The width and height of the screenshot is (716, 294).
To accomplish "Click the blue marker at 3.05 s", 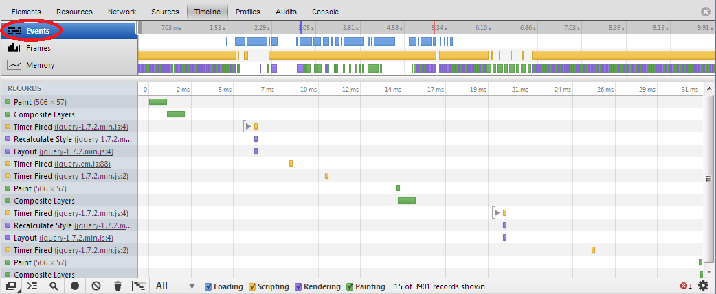I will point(300,28).
